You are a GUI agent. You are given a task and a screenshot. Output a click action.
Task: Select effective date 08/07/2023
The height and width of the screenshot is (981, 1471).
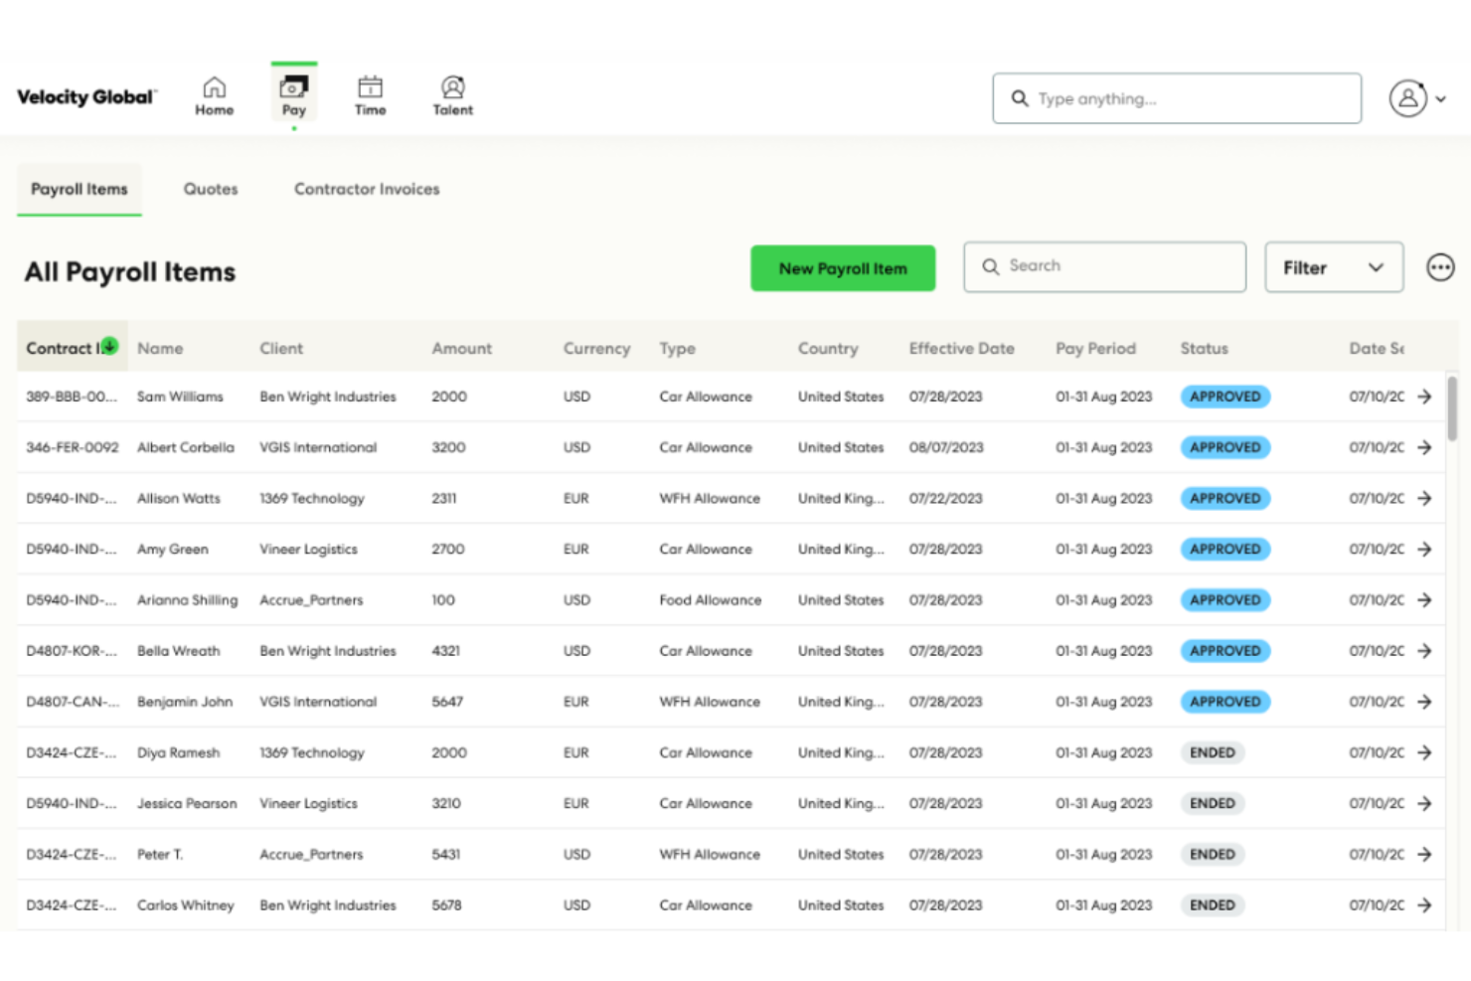945,447
